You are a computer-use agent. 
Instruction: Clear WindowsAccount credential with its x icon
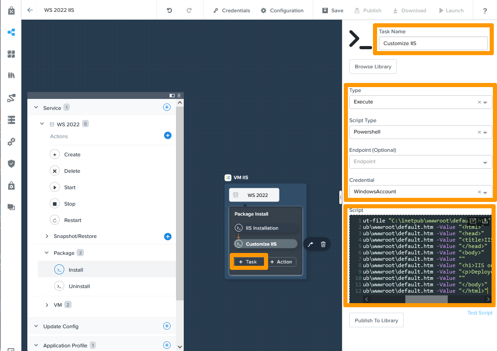[x=479, y=191]
